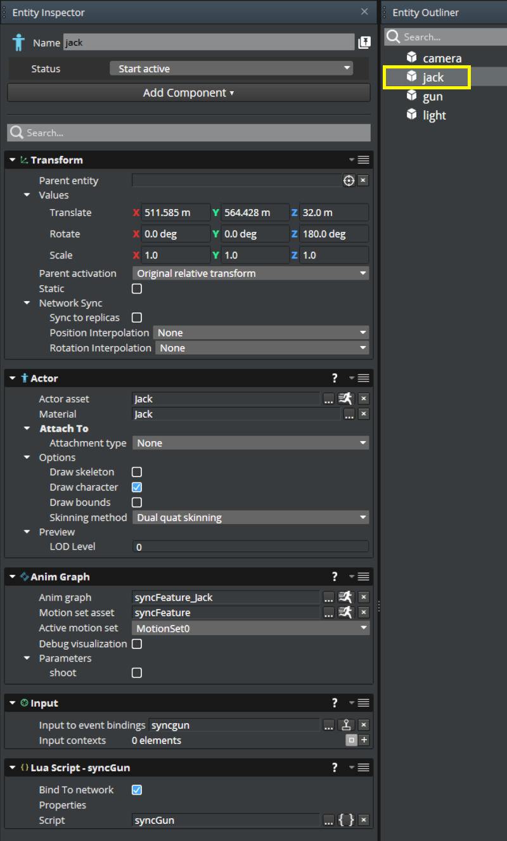507x841 pixels.
Task: Open the Actor component help icon
Action: click(335, 378)
